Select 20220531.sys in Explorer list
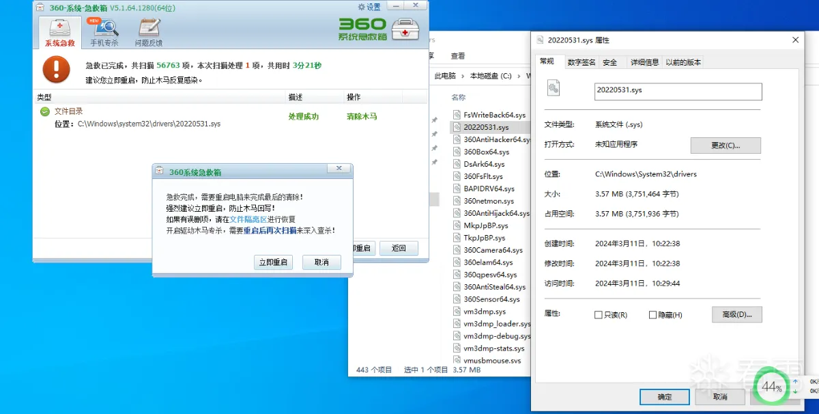This screenshot has height=414, width=819. [x=486, y=127]
